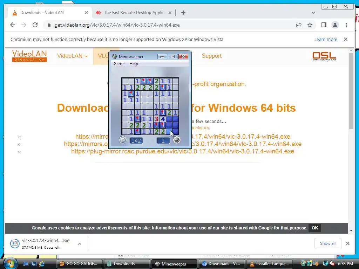The height and width of the screenshot is (269, 359).
Task: Accept cookies with the OK button
Action: [x=314, y=228]
